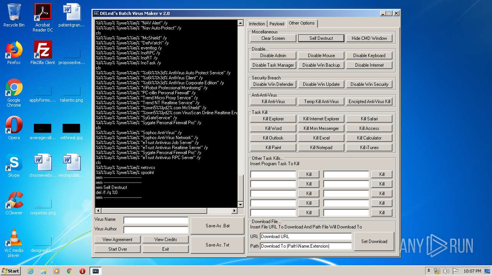Viewport: 492px width, 276px height.
Task: Select the averagevall file icon
Action: [43, 131]
